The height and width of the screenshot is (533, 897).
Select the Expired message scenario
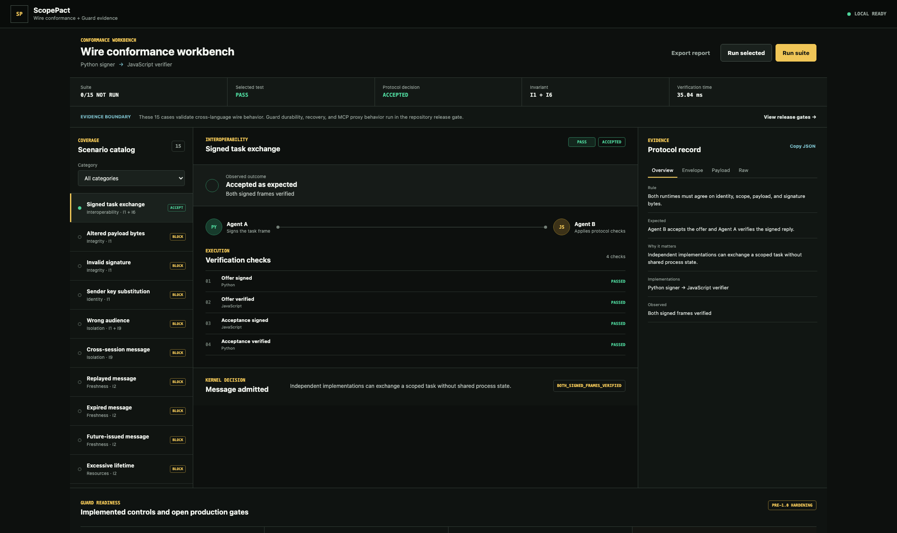(x=132, y=411)
